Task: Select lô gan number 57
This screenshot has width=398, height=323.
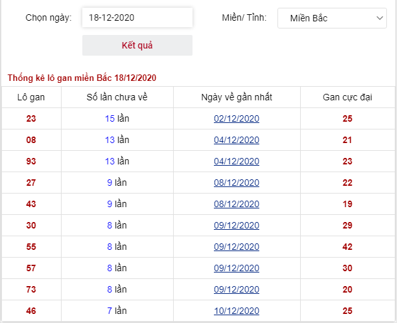Action: point(31,268)
